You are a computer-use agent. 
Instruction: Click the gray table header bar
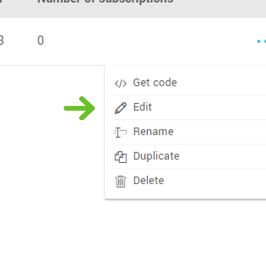(x=133, y=8)
